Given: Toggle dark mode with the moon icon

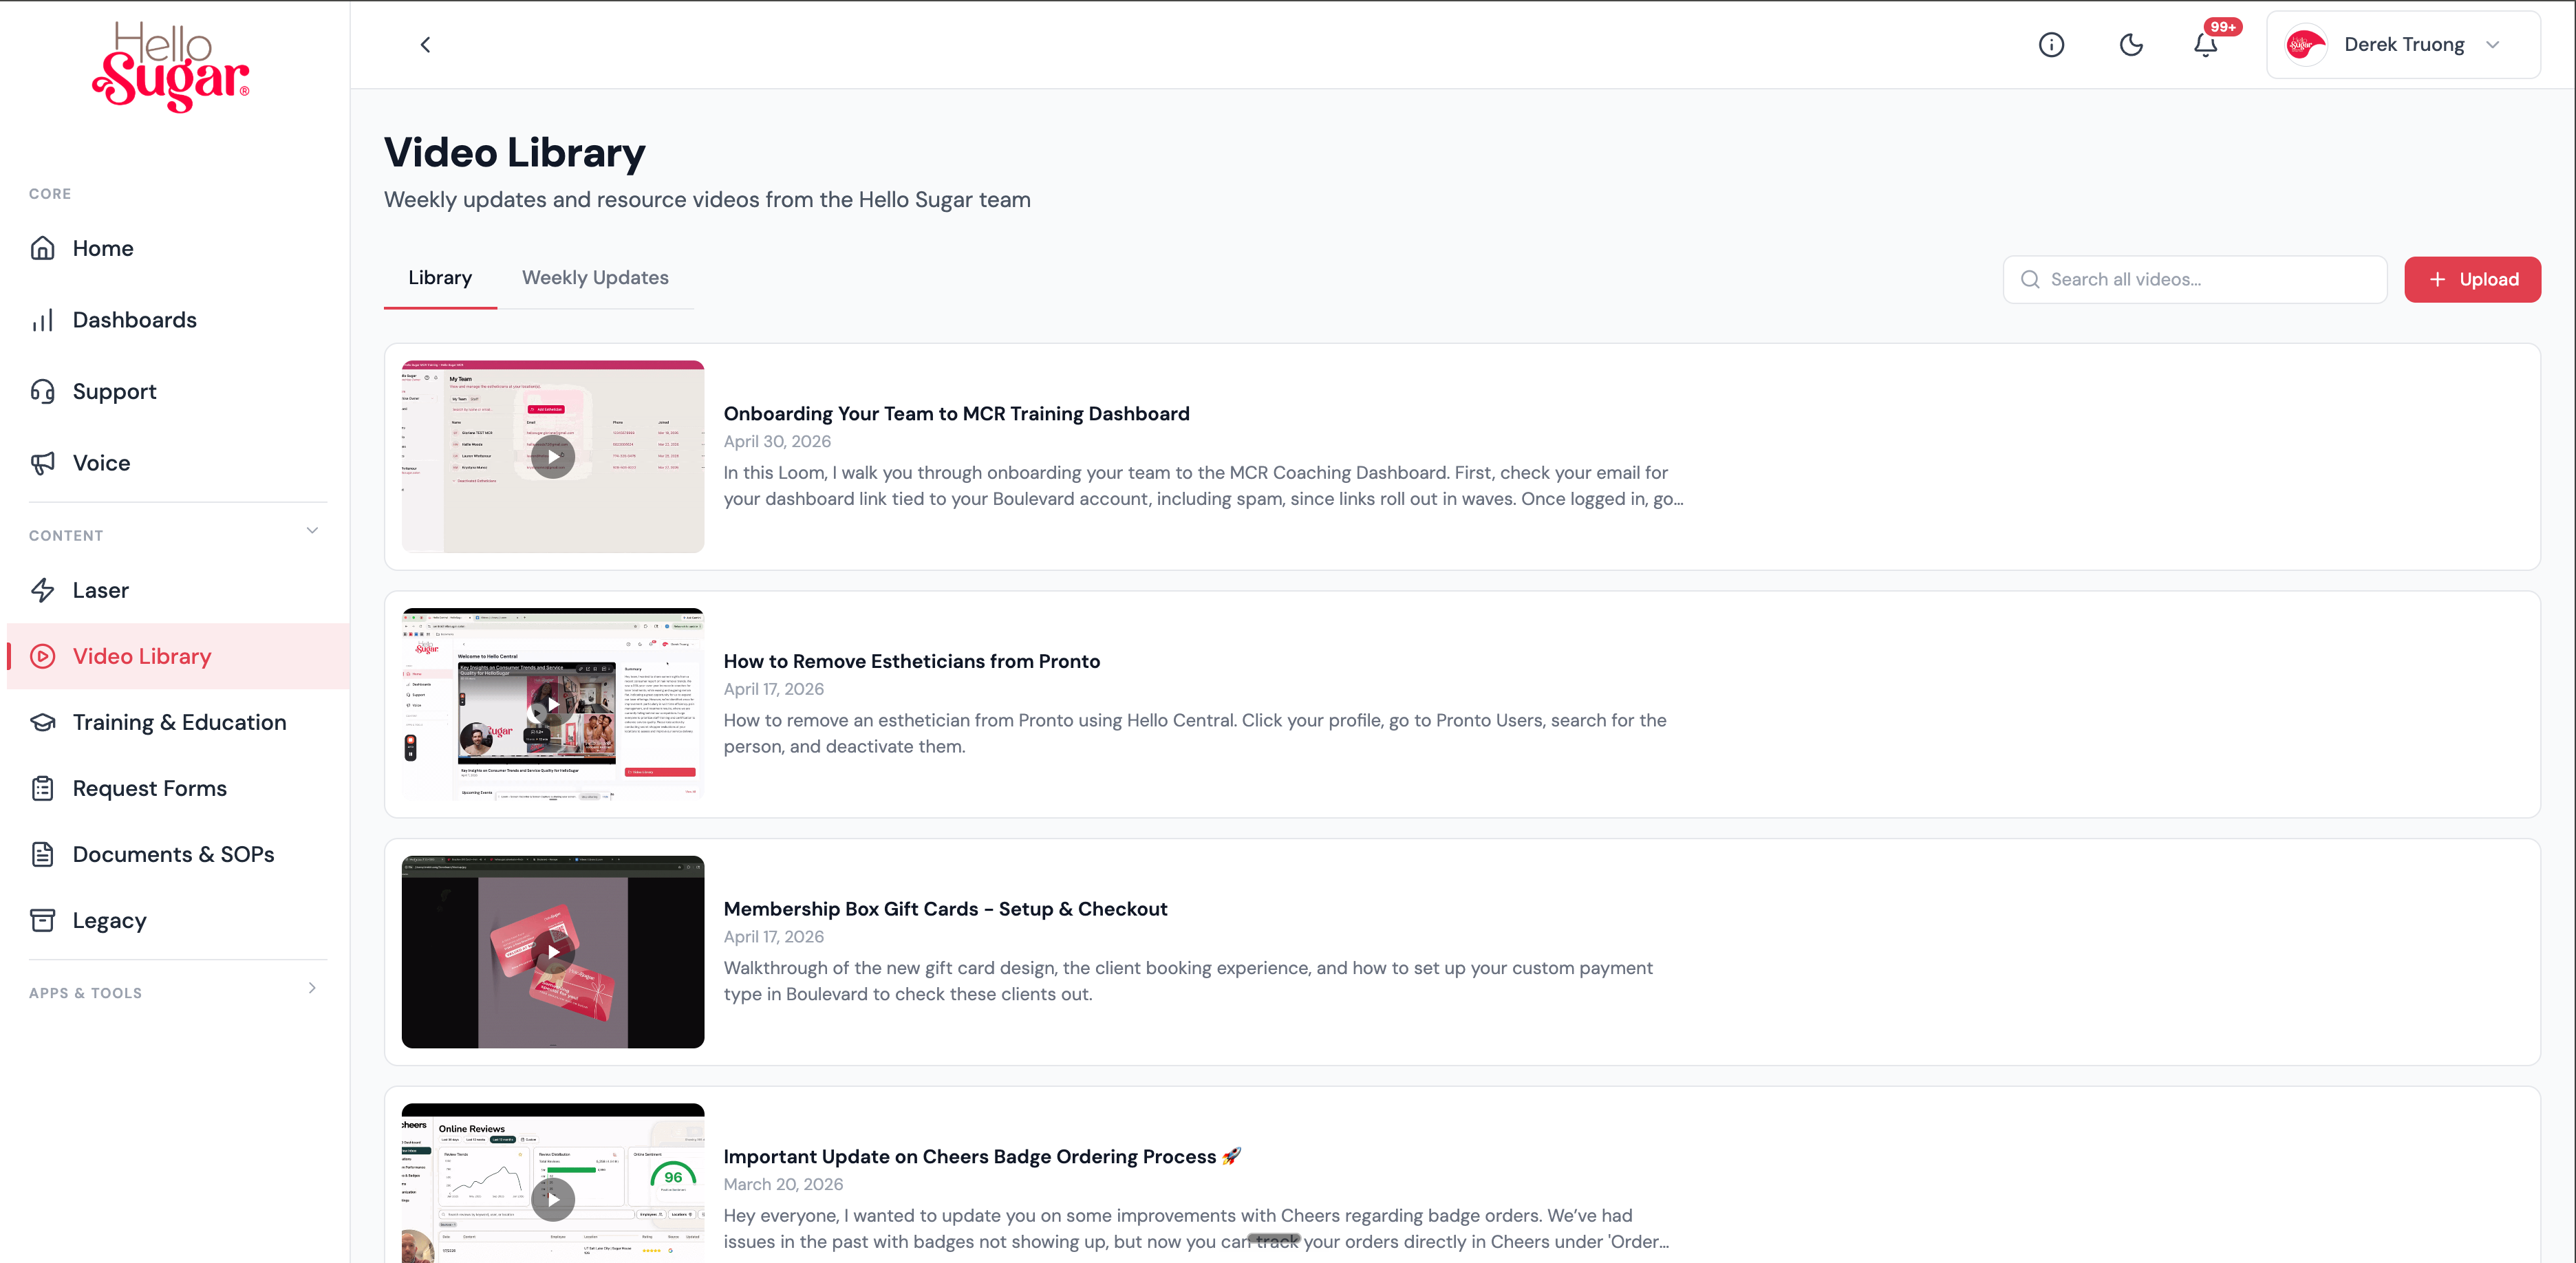Looking at the screenshot, I should pyautogui.click(x=2131, y=44).
